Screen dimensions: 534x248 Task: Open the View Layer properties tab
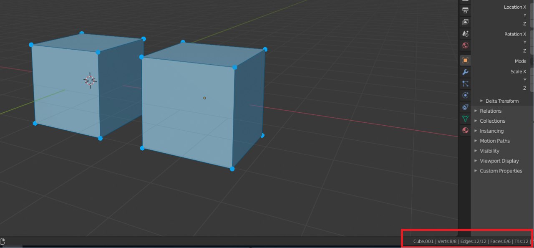tap(466, 22)
